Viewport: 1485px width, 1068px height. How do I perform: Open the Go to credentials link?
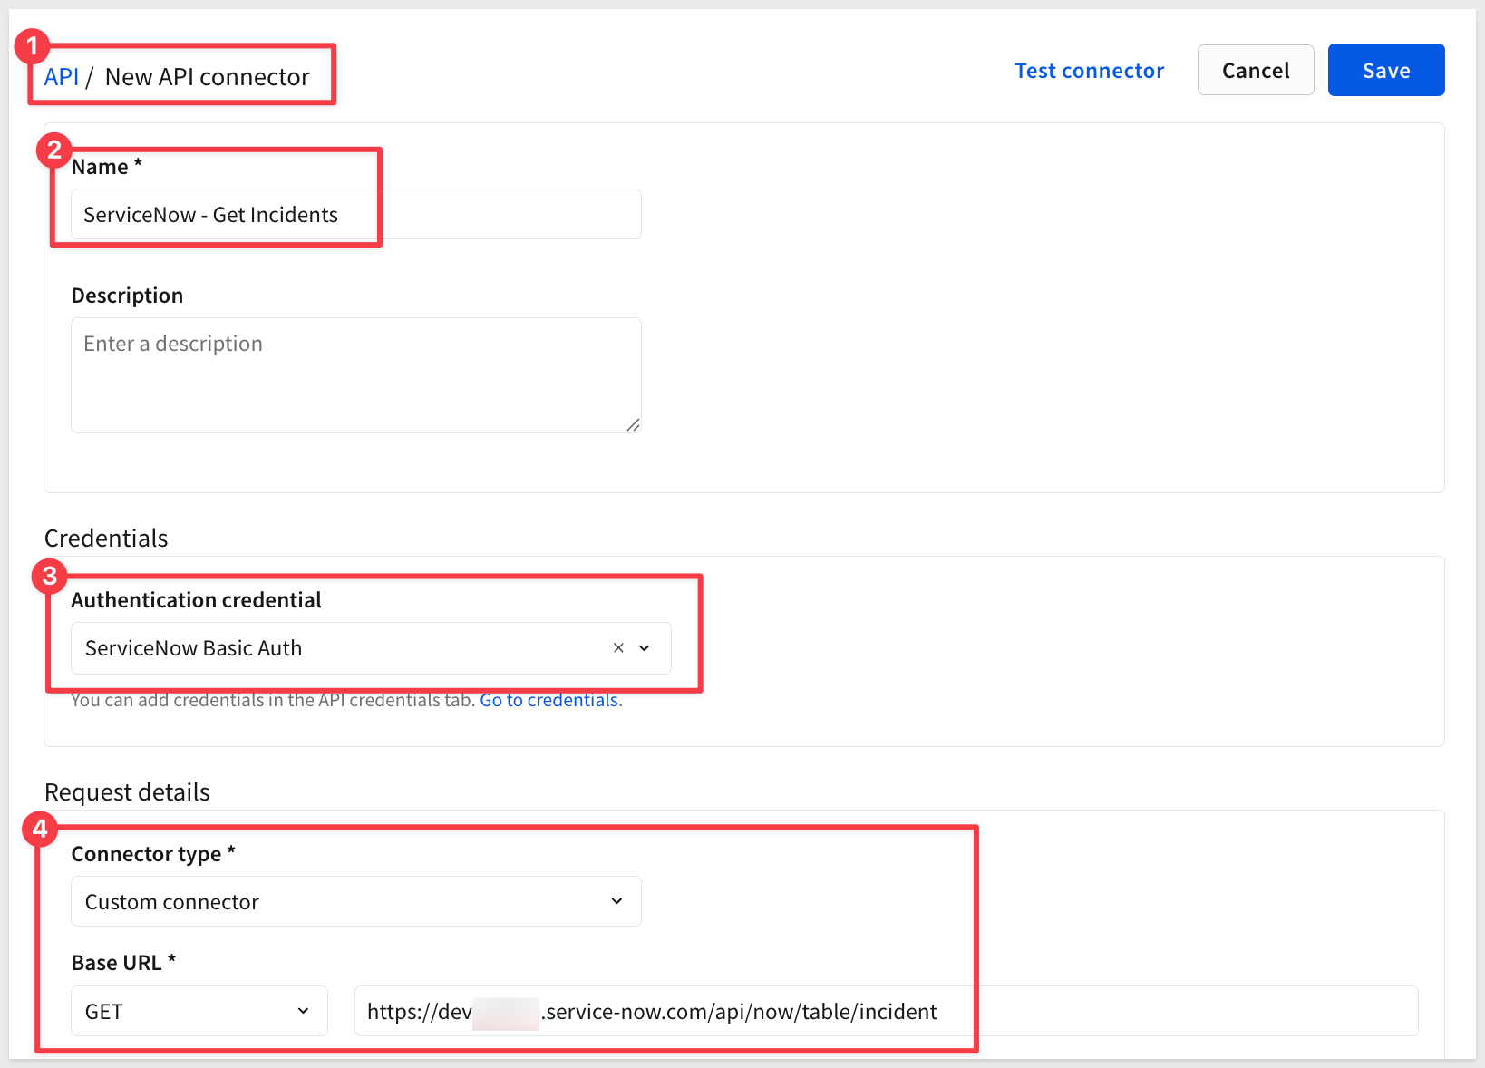pos(550,700)
